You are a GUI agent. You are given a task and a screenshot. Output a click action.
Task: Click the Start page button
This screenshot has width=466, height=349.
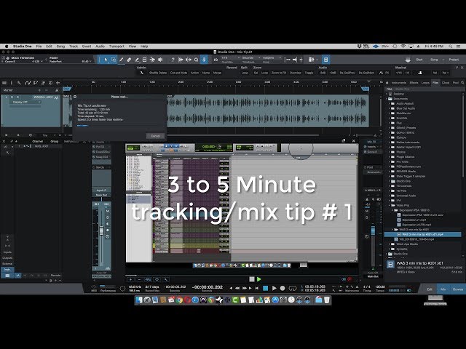point(419,60)
